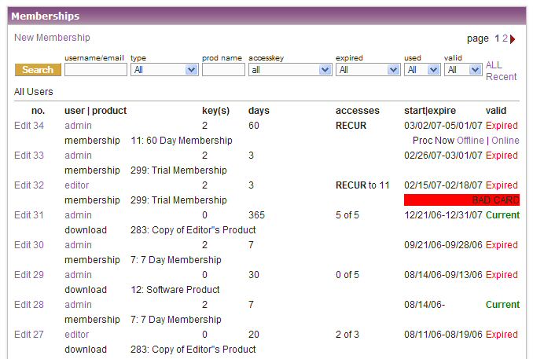Screen dimensions: 533x359
Task: Click the Memberships panel title
Action: tap(46, 16)
